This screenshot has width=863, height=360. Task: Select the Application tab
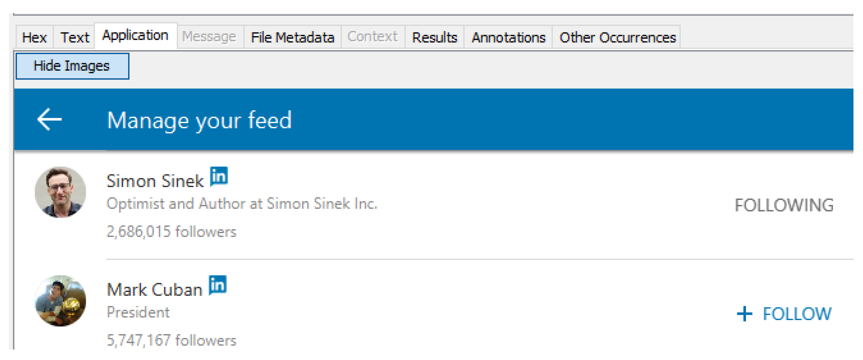tap(135, 35)
